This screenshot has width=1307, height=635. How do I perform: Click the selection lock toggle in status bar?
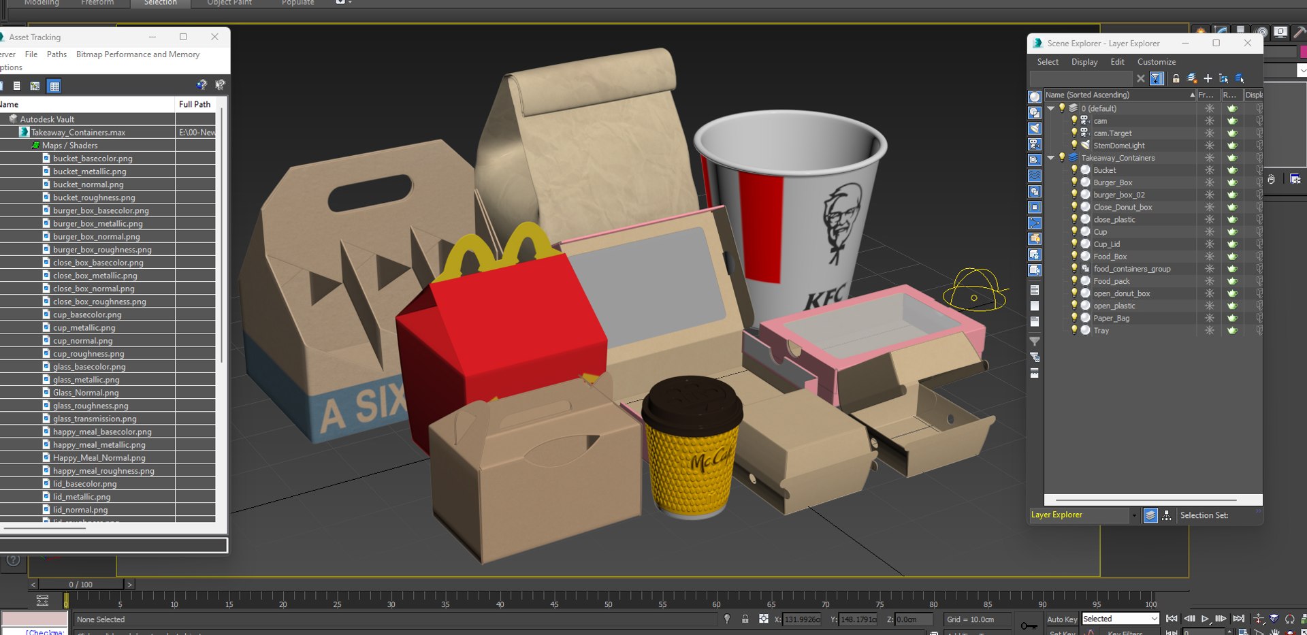click(745, 619)
